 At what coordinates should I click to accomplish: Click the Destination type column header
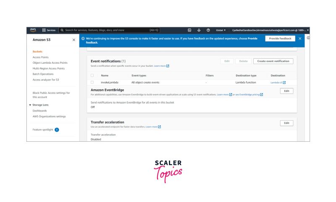246,75
